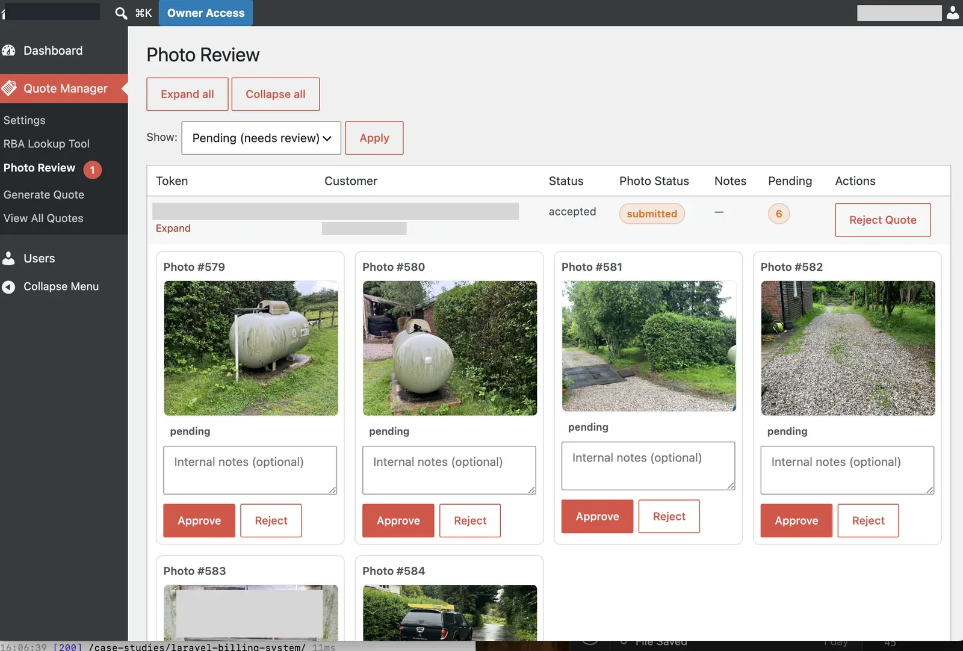The height and width of the screenshot is (651, 963).
Task: Focus internal notes field for Photo #582
Action: coord(847,470)
